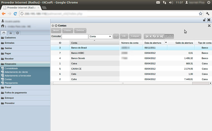Go to the first page of the grid
Viewport: 212px width, 131px height.
(147, 36)
